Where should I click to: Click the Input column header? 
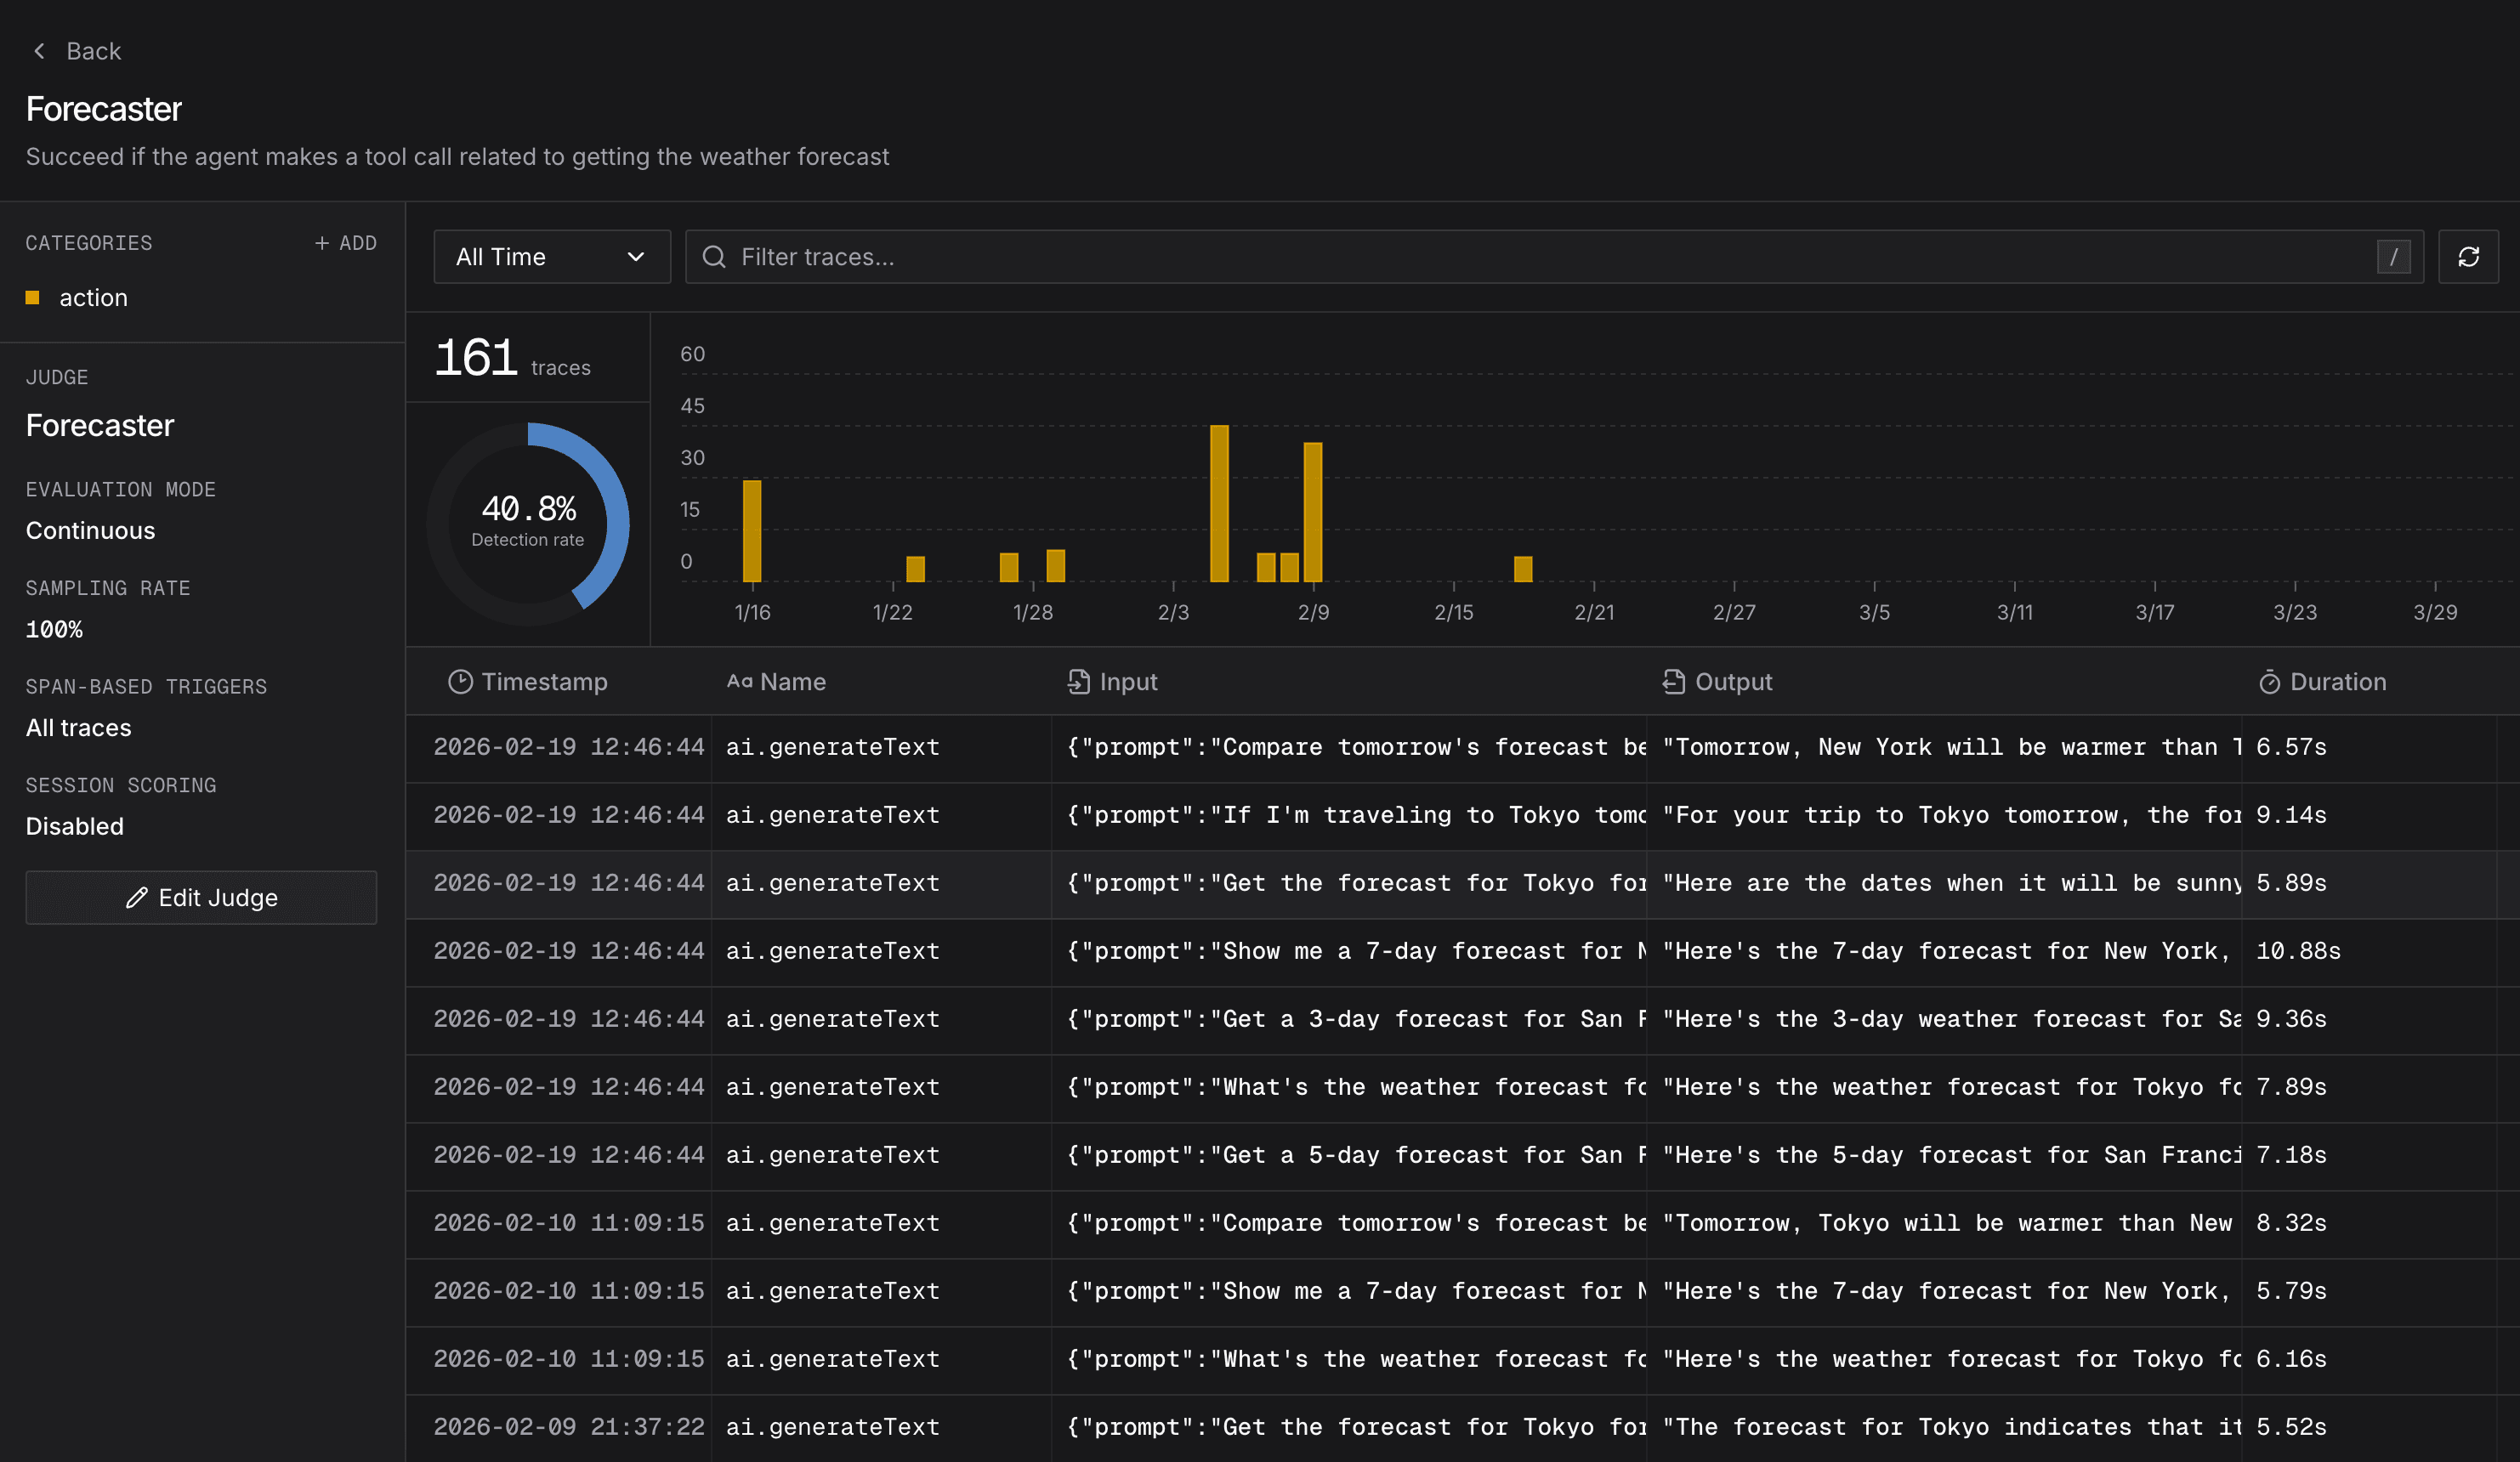tap(1112, 682)
